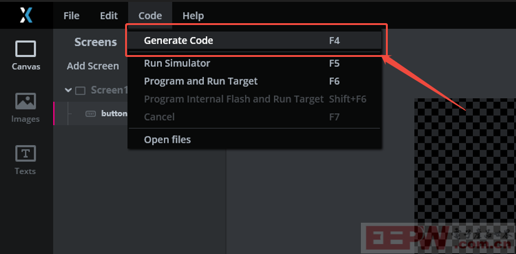
Task: Click the Screen1 screen icon in tree
Action: click(80, 91)
